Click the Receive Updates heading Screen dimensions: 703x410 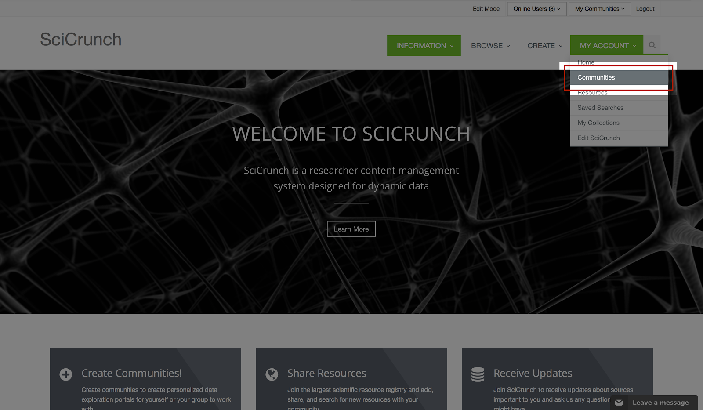(x=533, y=373)
